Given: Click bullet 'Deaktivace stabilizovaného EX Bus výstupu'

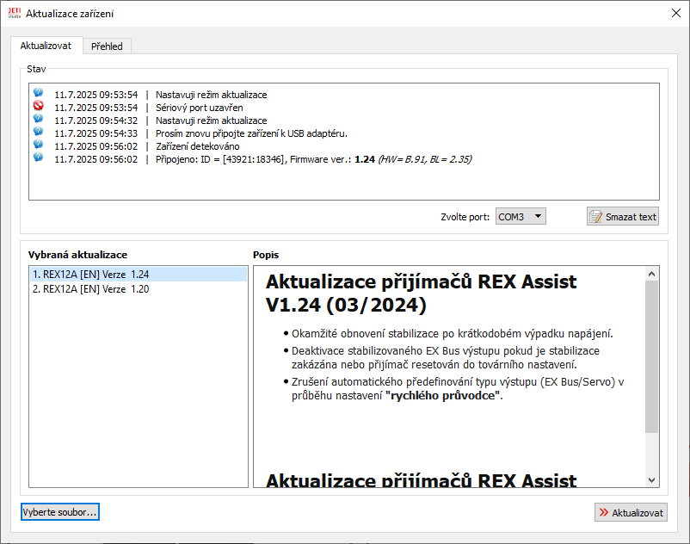Looking at the screenshot, I should [446, 357].
